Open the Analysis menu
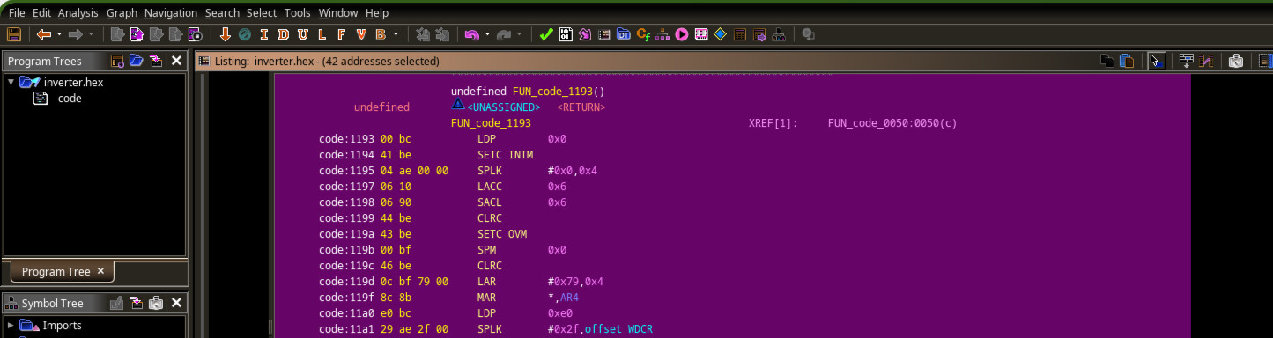The width and height of the screenshot is (1273, 338). coord(78,12)
